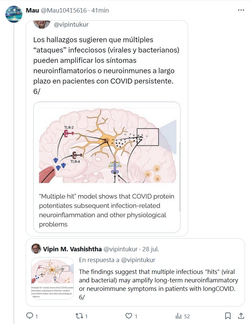Like the tweet with heart icon

pos(129,316)
